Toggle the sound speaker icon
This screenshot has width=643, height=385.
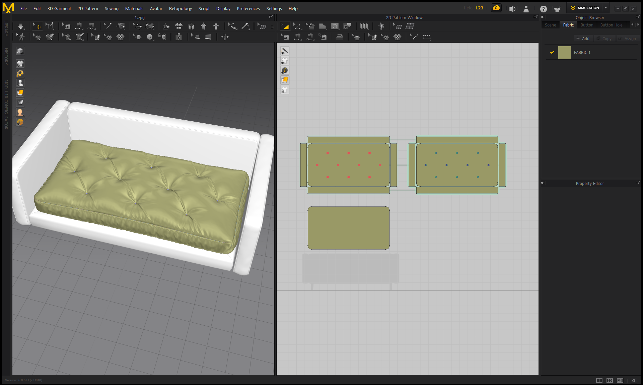tap(512, 9)
